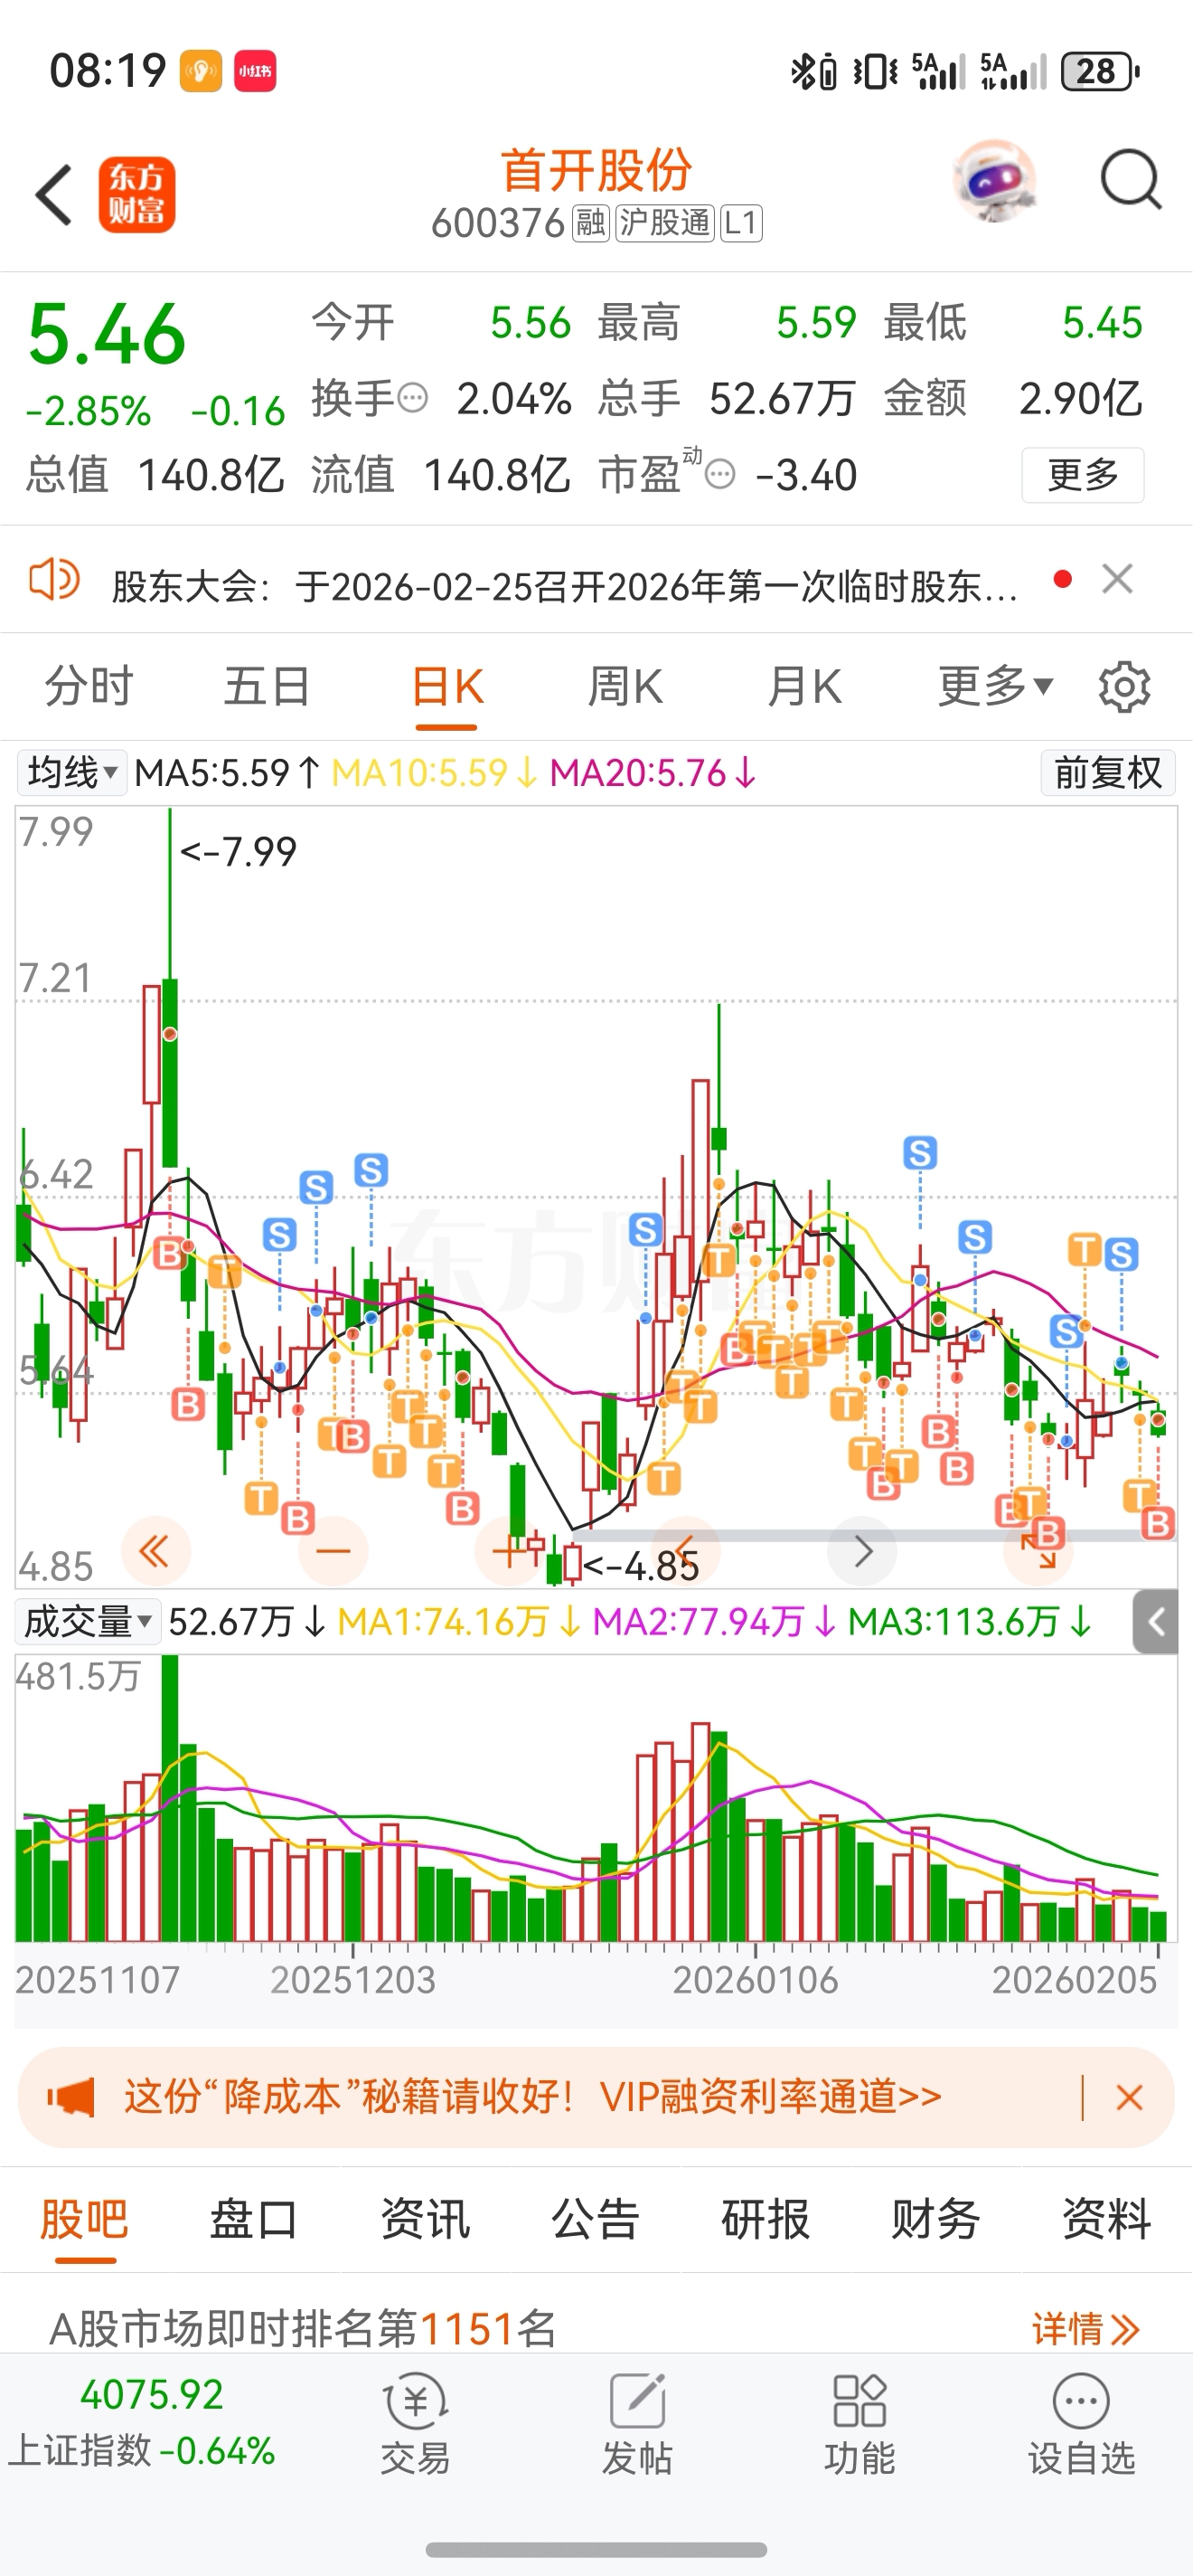Image resolution: width=1193 pixels, height=2576 pixels.
Task: Collapse side panel gray arrow tab
Action: click(1156, 1621)
